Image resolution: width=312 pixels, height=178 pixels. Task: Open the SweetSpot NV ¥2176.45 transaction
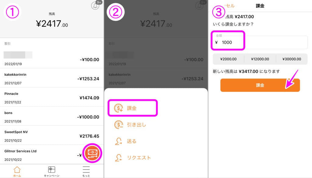pyautogui.click(x=52, y=136)
